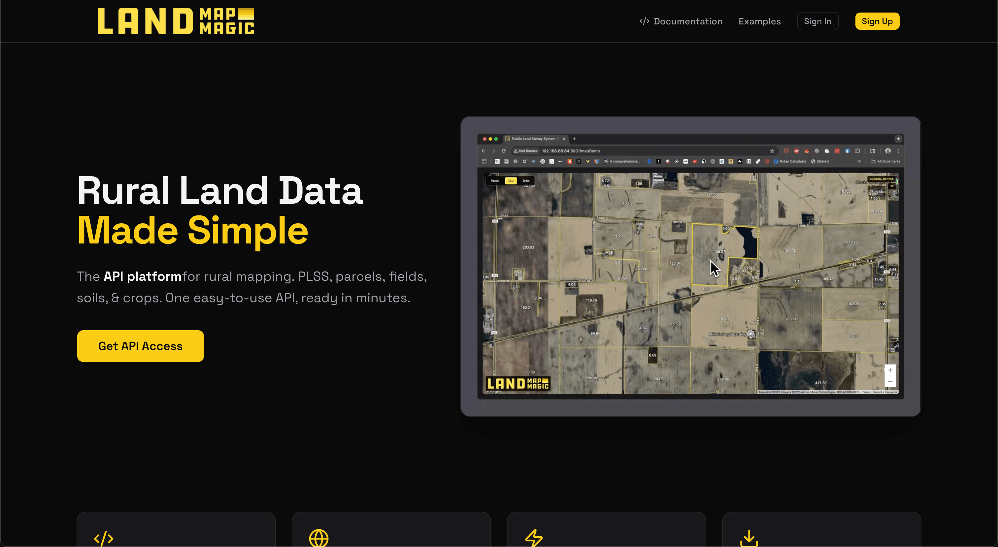Expand the bookmarks overflow chevron
998x547 pixels.
click(x=859, y=162)
